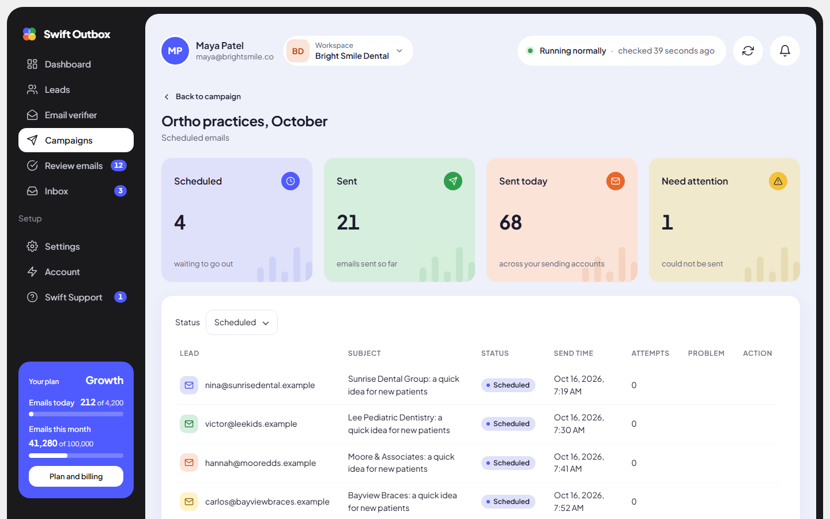Click the Inbox unread count badge 3

[x=120, y=191]
